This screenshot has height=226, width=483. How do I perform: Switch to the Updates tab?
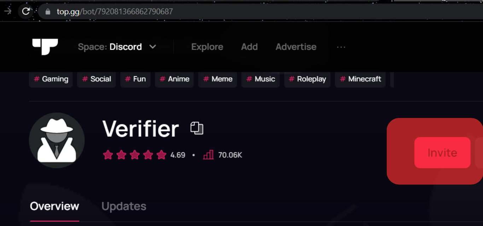[123, 206]
